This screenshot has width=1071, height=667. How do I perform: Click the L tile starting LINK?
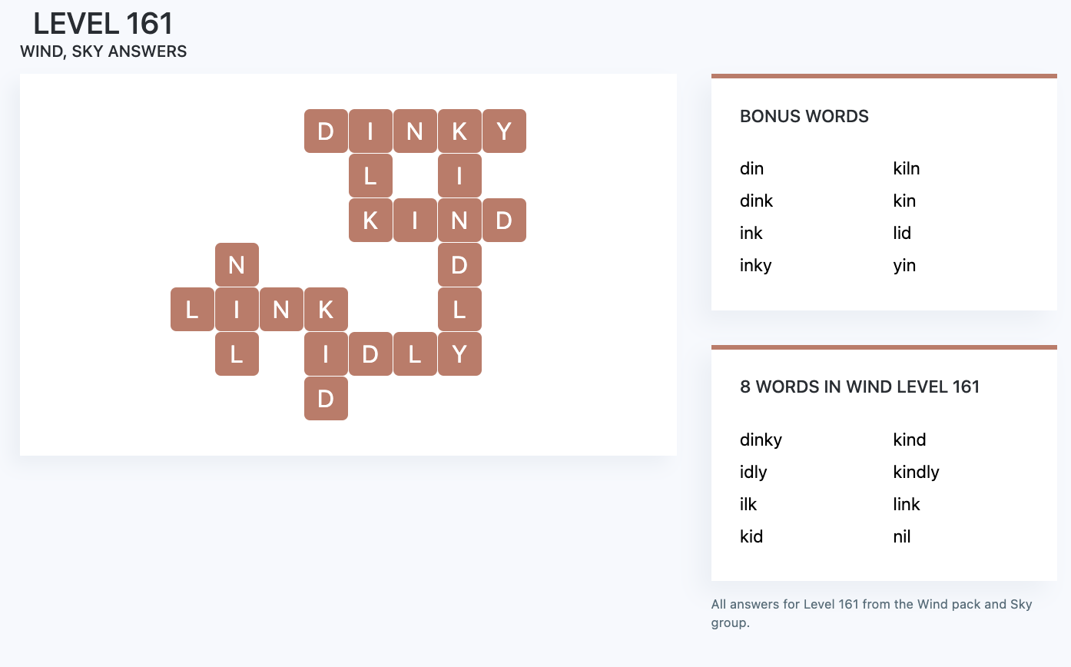tap(192, 310)
